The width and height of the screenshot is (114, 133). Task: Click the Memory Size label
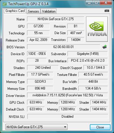coord(16,89)
